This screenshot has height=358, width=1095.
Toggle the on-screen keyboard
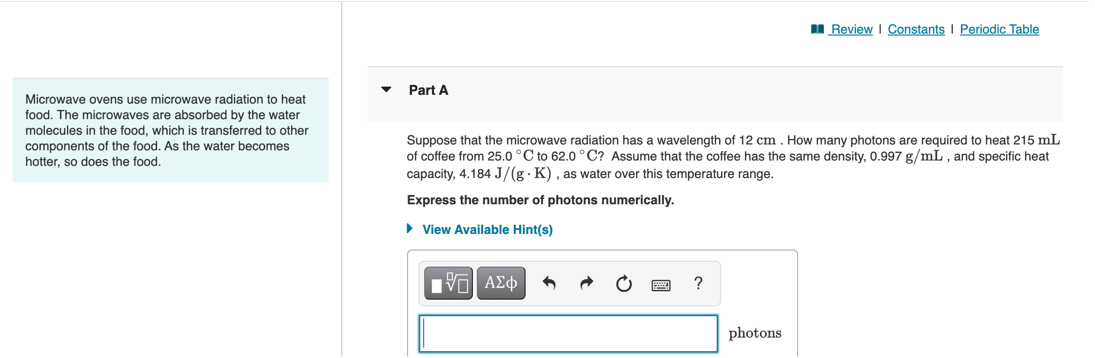click(x=662, y=284)
